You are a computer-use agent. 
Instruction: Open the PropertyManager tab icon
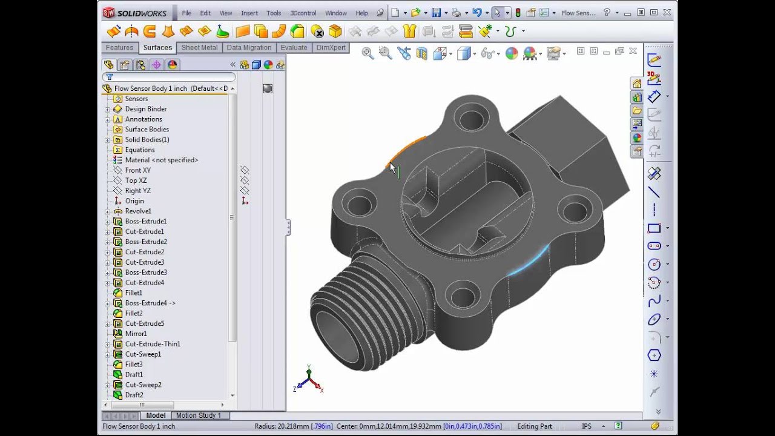[x=125, y=65]
